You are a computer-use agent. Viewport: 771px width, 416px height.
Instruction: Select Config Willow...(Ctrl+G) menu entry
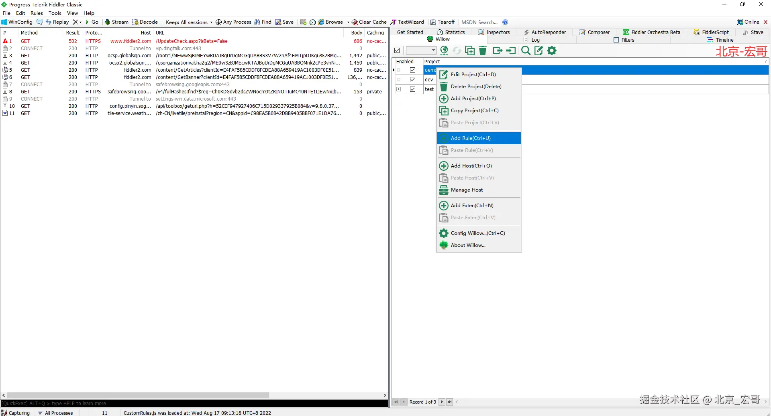479,233
